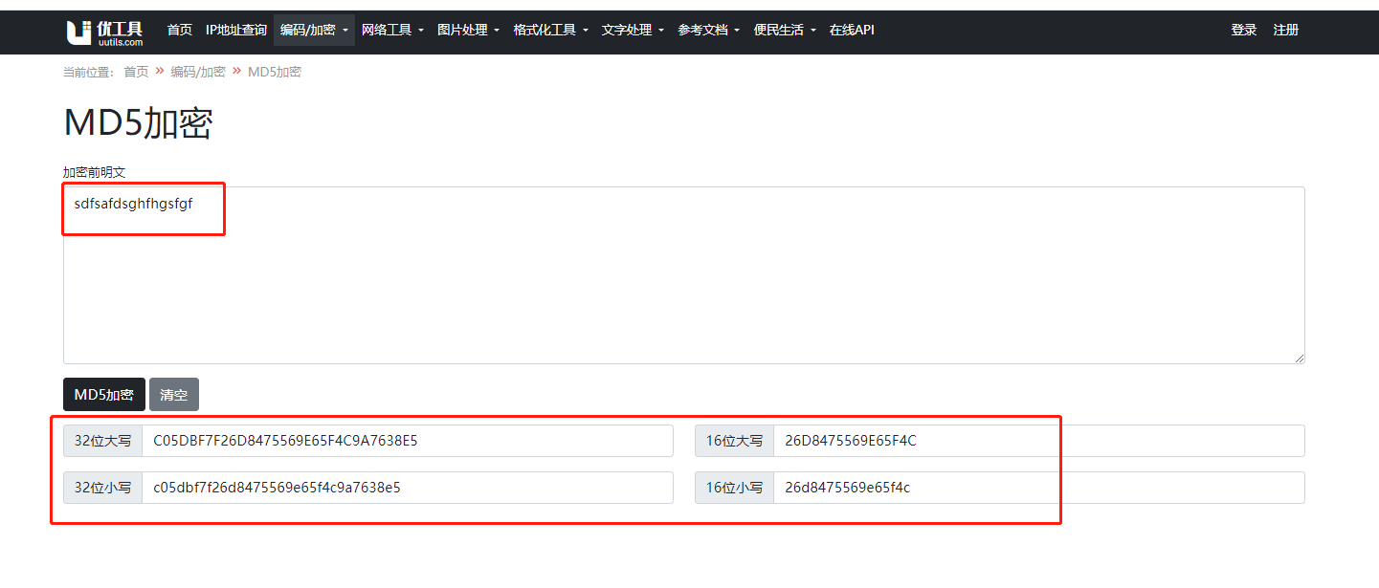Expand the 编码/加密 dropdown menu
1379x588 pixels.
tap(314, 31)
